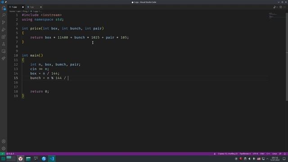Place cursor at end of line 15

tap(68, 78)
